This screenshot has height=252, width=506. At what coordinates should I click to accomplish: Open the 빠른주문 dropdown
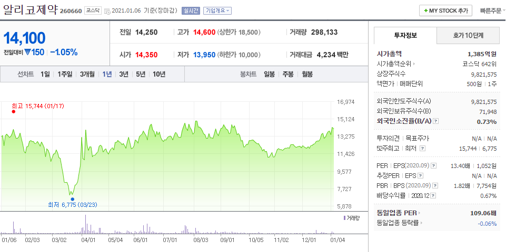pyautogui.click(x=493, y=10)
